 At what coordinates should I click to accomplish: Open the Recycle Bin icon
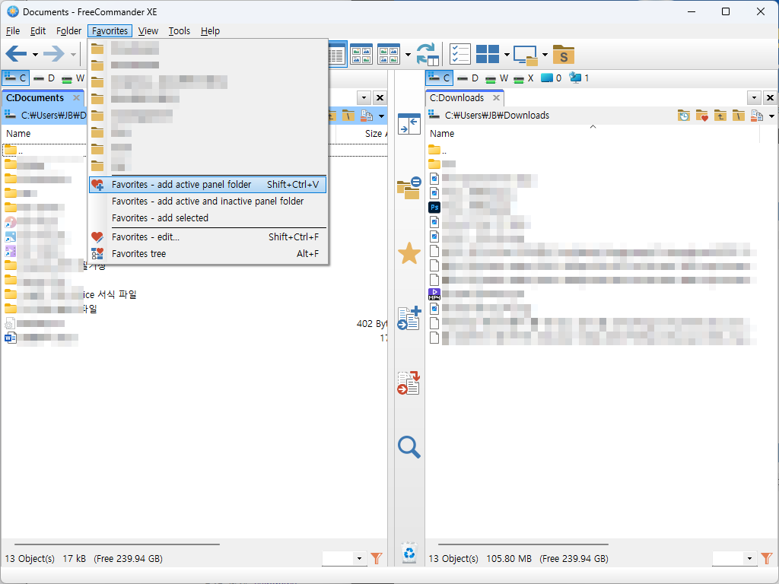pos(409,552)
